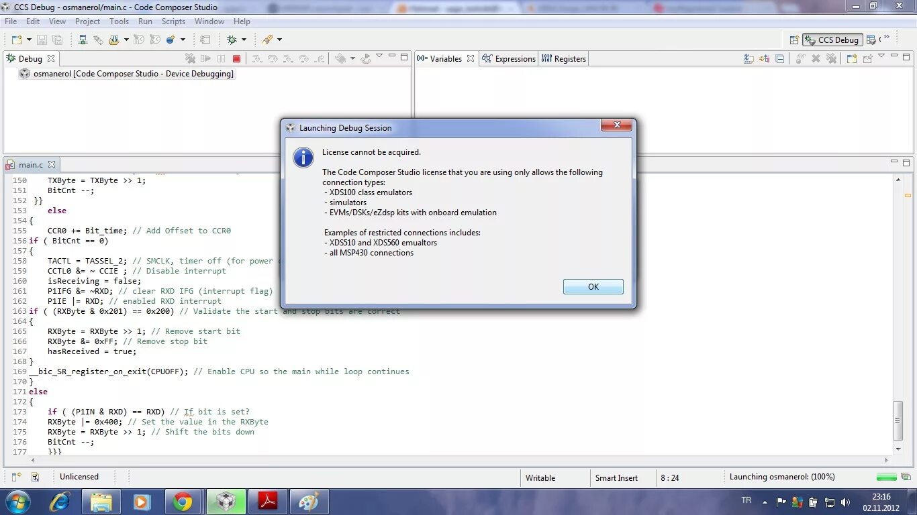Screen dimensions: 917x515
Task: Open the New wizard toolbar icon
Action: point(16,40)
